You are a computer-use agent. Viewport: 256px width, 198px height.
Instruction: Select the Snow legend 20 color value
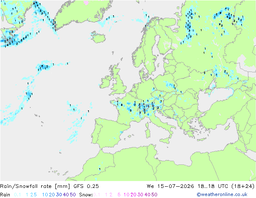pos(133,195)
